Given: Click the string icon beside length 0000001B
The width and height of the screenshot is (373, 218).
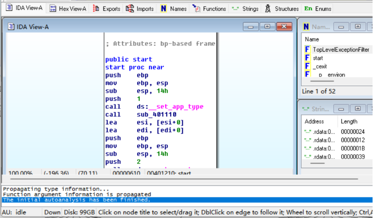Looking at the screenshot, I should click(308, 148).
